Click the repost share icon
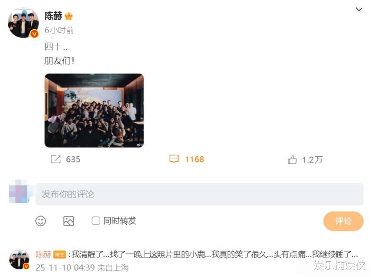Viewport: 371px width, 277px height. point(56,159)
